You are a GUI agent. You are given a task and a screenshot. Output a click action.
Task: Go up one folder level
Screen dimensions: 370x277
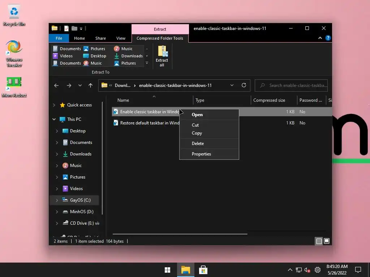(90, 85)
